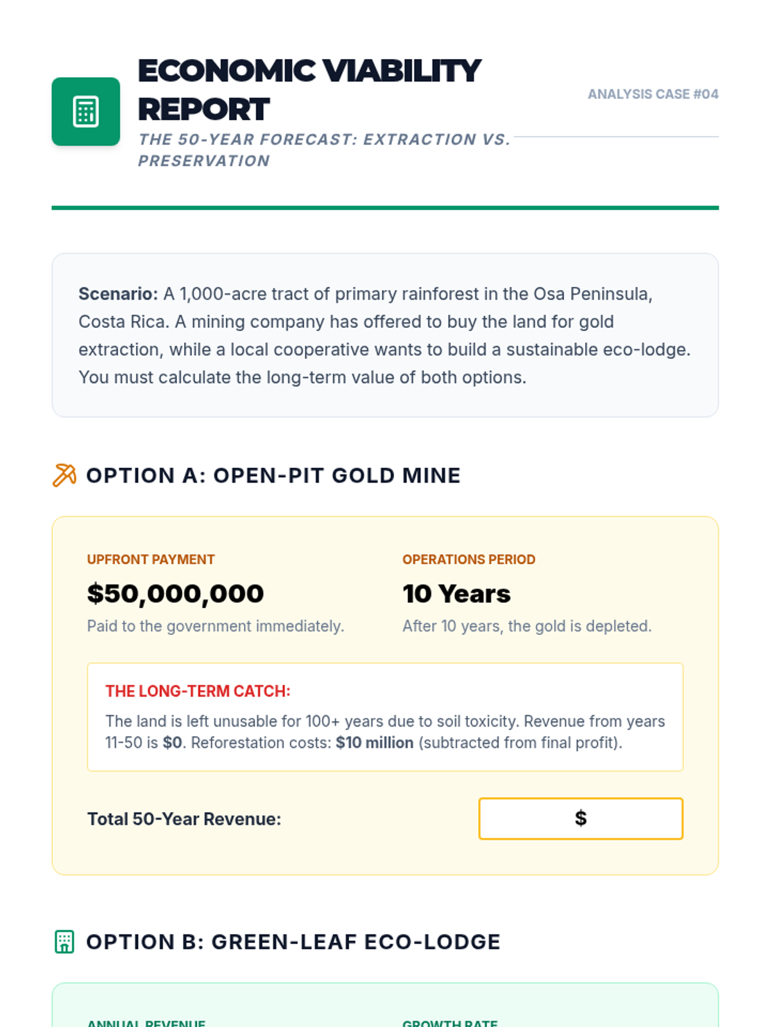Click the Paid to the government immediately note

(216, 626)
